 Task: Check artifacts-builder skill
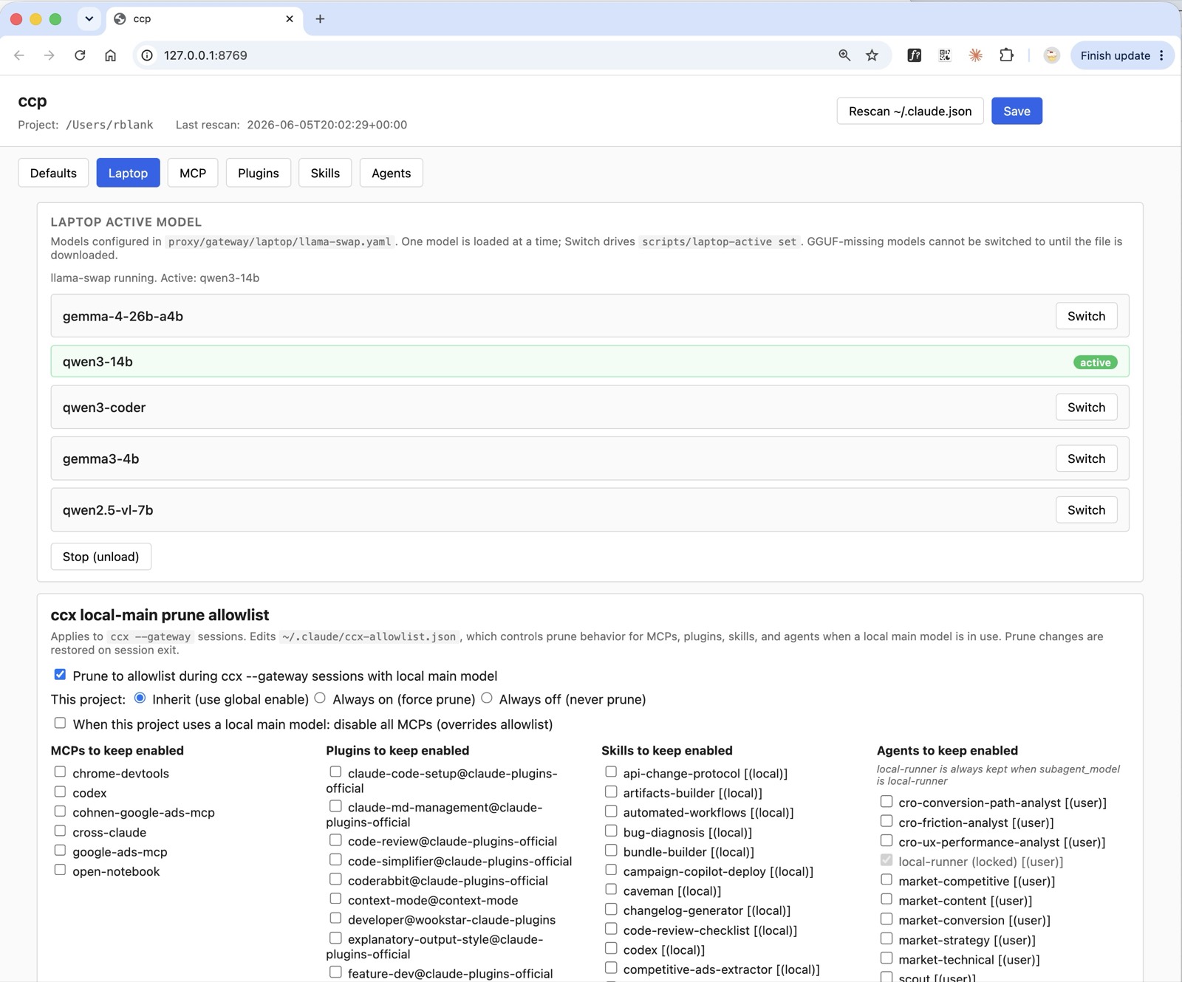click(611, 792)
